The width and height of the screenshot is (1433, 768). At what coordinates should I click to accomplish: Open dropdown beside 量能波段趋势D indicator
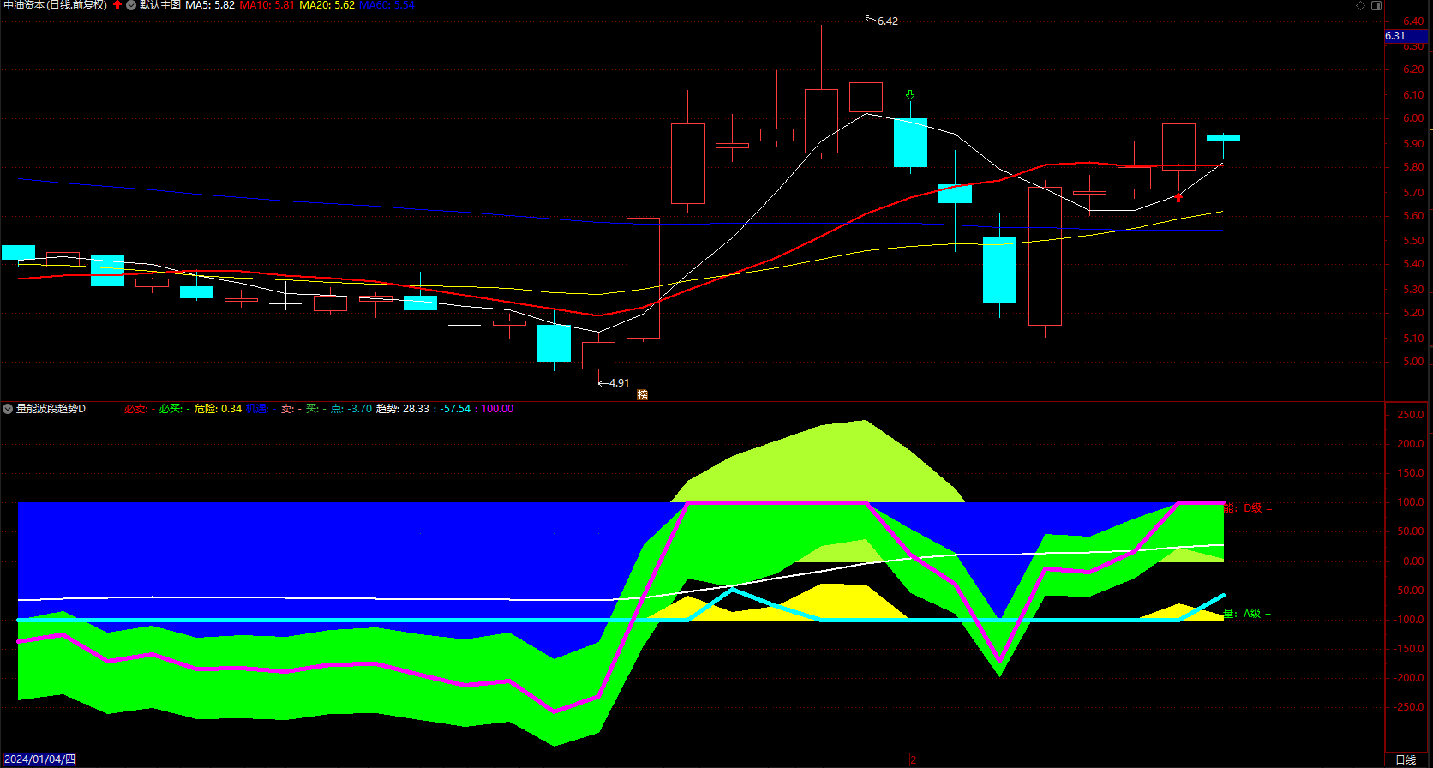[x=8, y=409]
